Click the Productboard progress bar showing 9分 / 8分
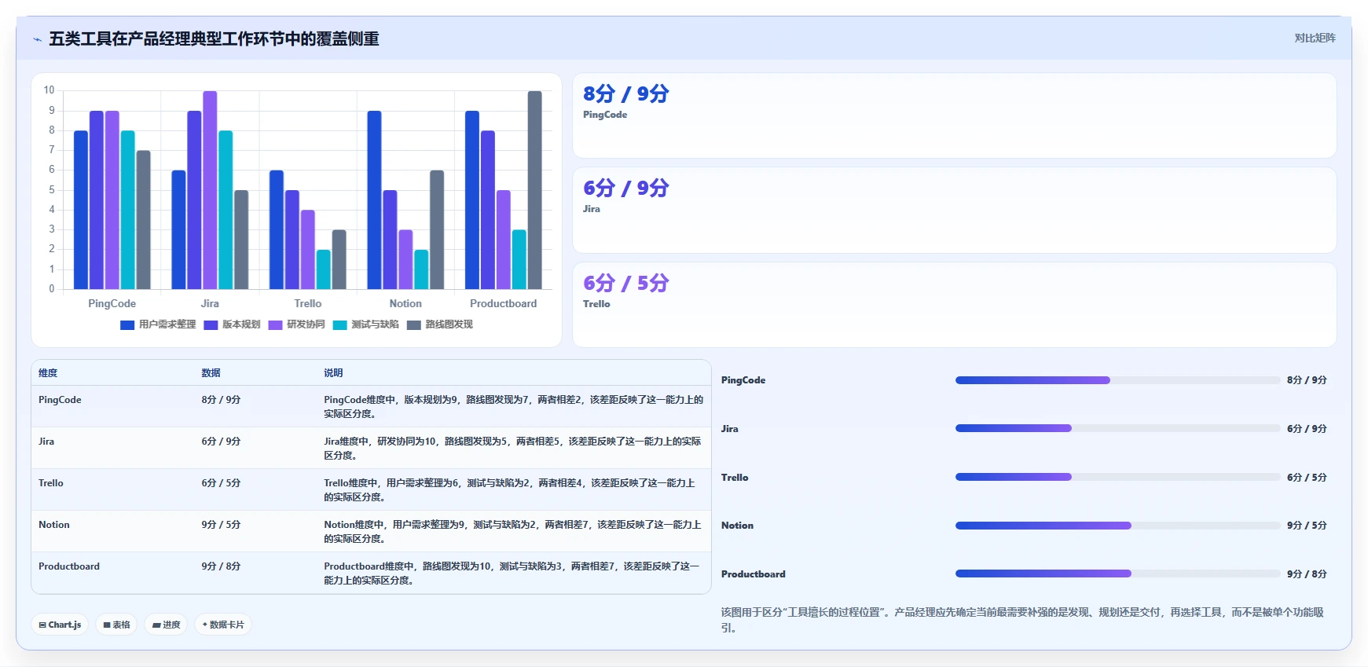This screenshot has height=667, width=1368. (1117, 574)
